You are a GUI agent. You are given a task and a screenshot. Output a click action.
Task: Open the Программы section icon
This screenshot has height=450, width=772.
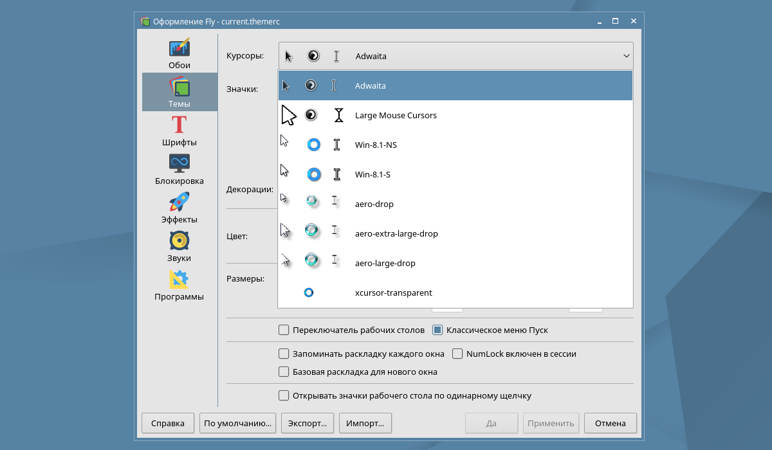point(179,279)
